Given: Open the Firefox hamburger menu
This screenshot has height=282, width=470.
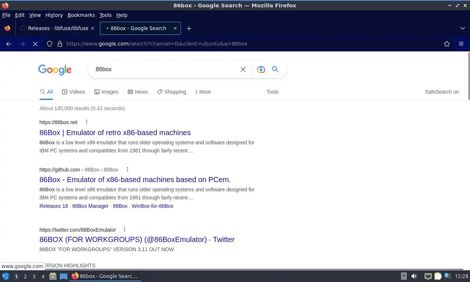Looking at the screenshot, I should tap(461, 44).
